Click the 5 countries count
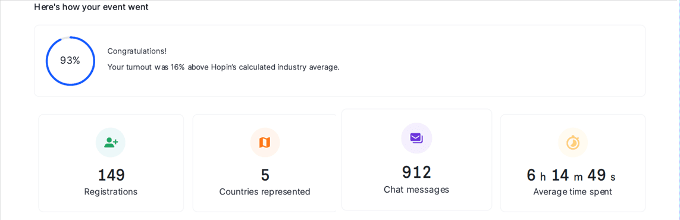 [265, 175]
